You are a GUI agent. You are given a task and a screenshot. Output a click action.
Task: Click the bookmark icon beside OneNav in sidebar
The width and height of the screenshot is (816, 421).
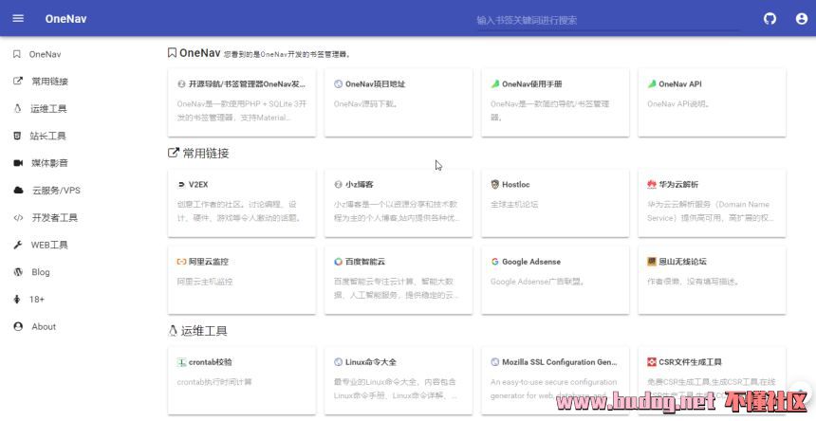(17, 55)
